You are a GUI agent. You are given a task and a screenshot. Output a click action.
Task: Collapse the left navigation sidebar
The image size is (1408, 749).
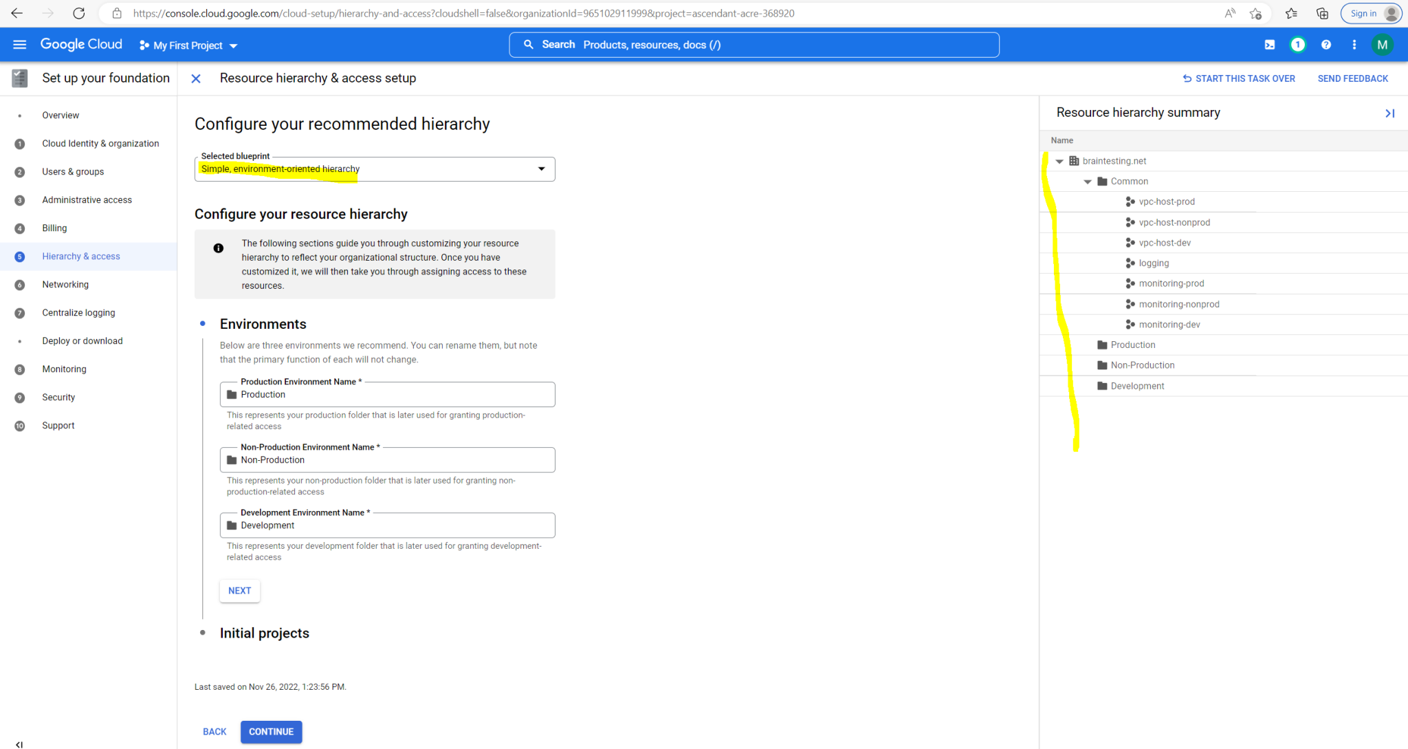pyautogui.click(x=19, y=743)
